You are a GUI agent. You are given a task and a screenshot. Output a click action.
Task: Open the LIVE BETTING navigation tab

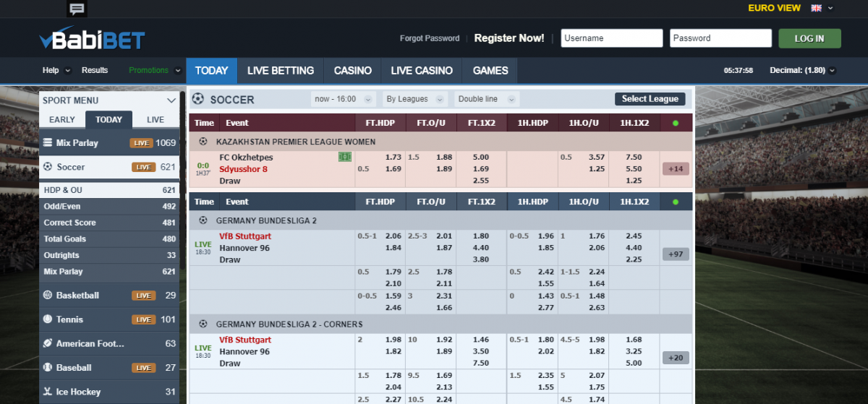click(x=281, y=71)
